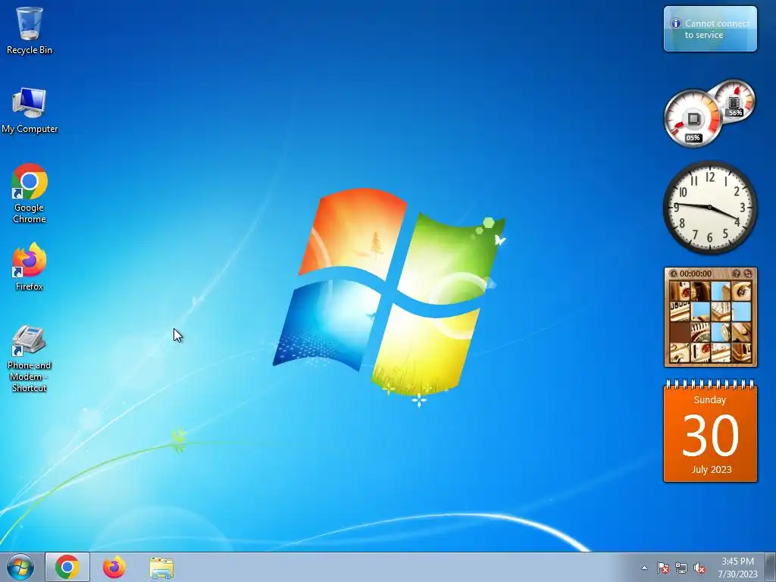This screenshot has height=582, width=776.
Task: Show hidden system tray icons arrow
Action: click(644, 568)
